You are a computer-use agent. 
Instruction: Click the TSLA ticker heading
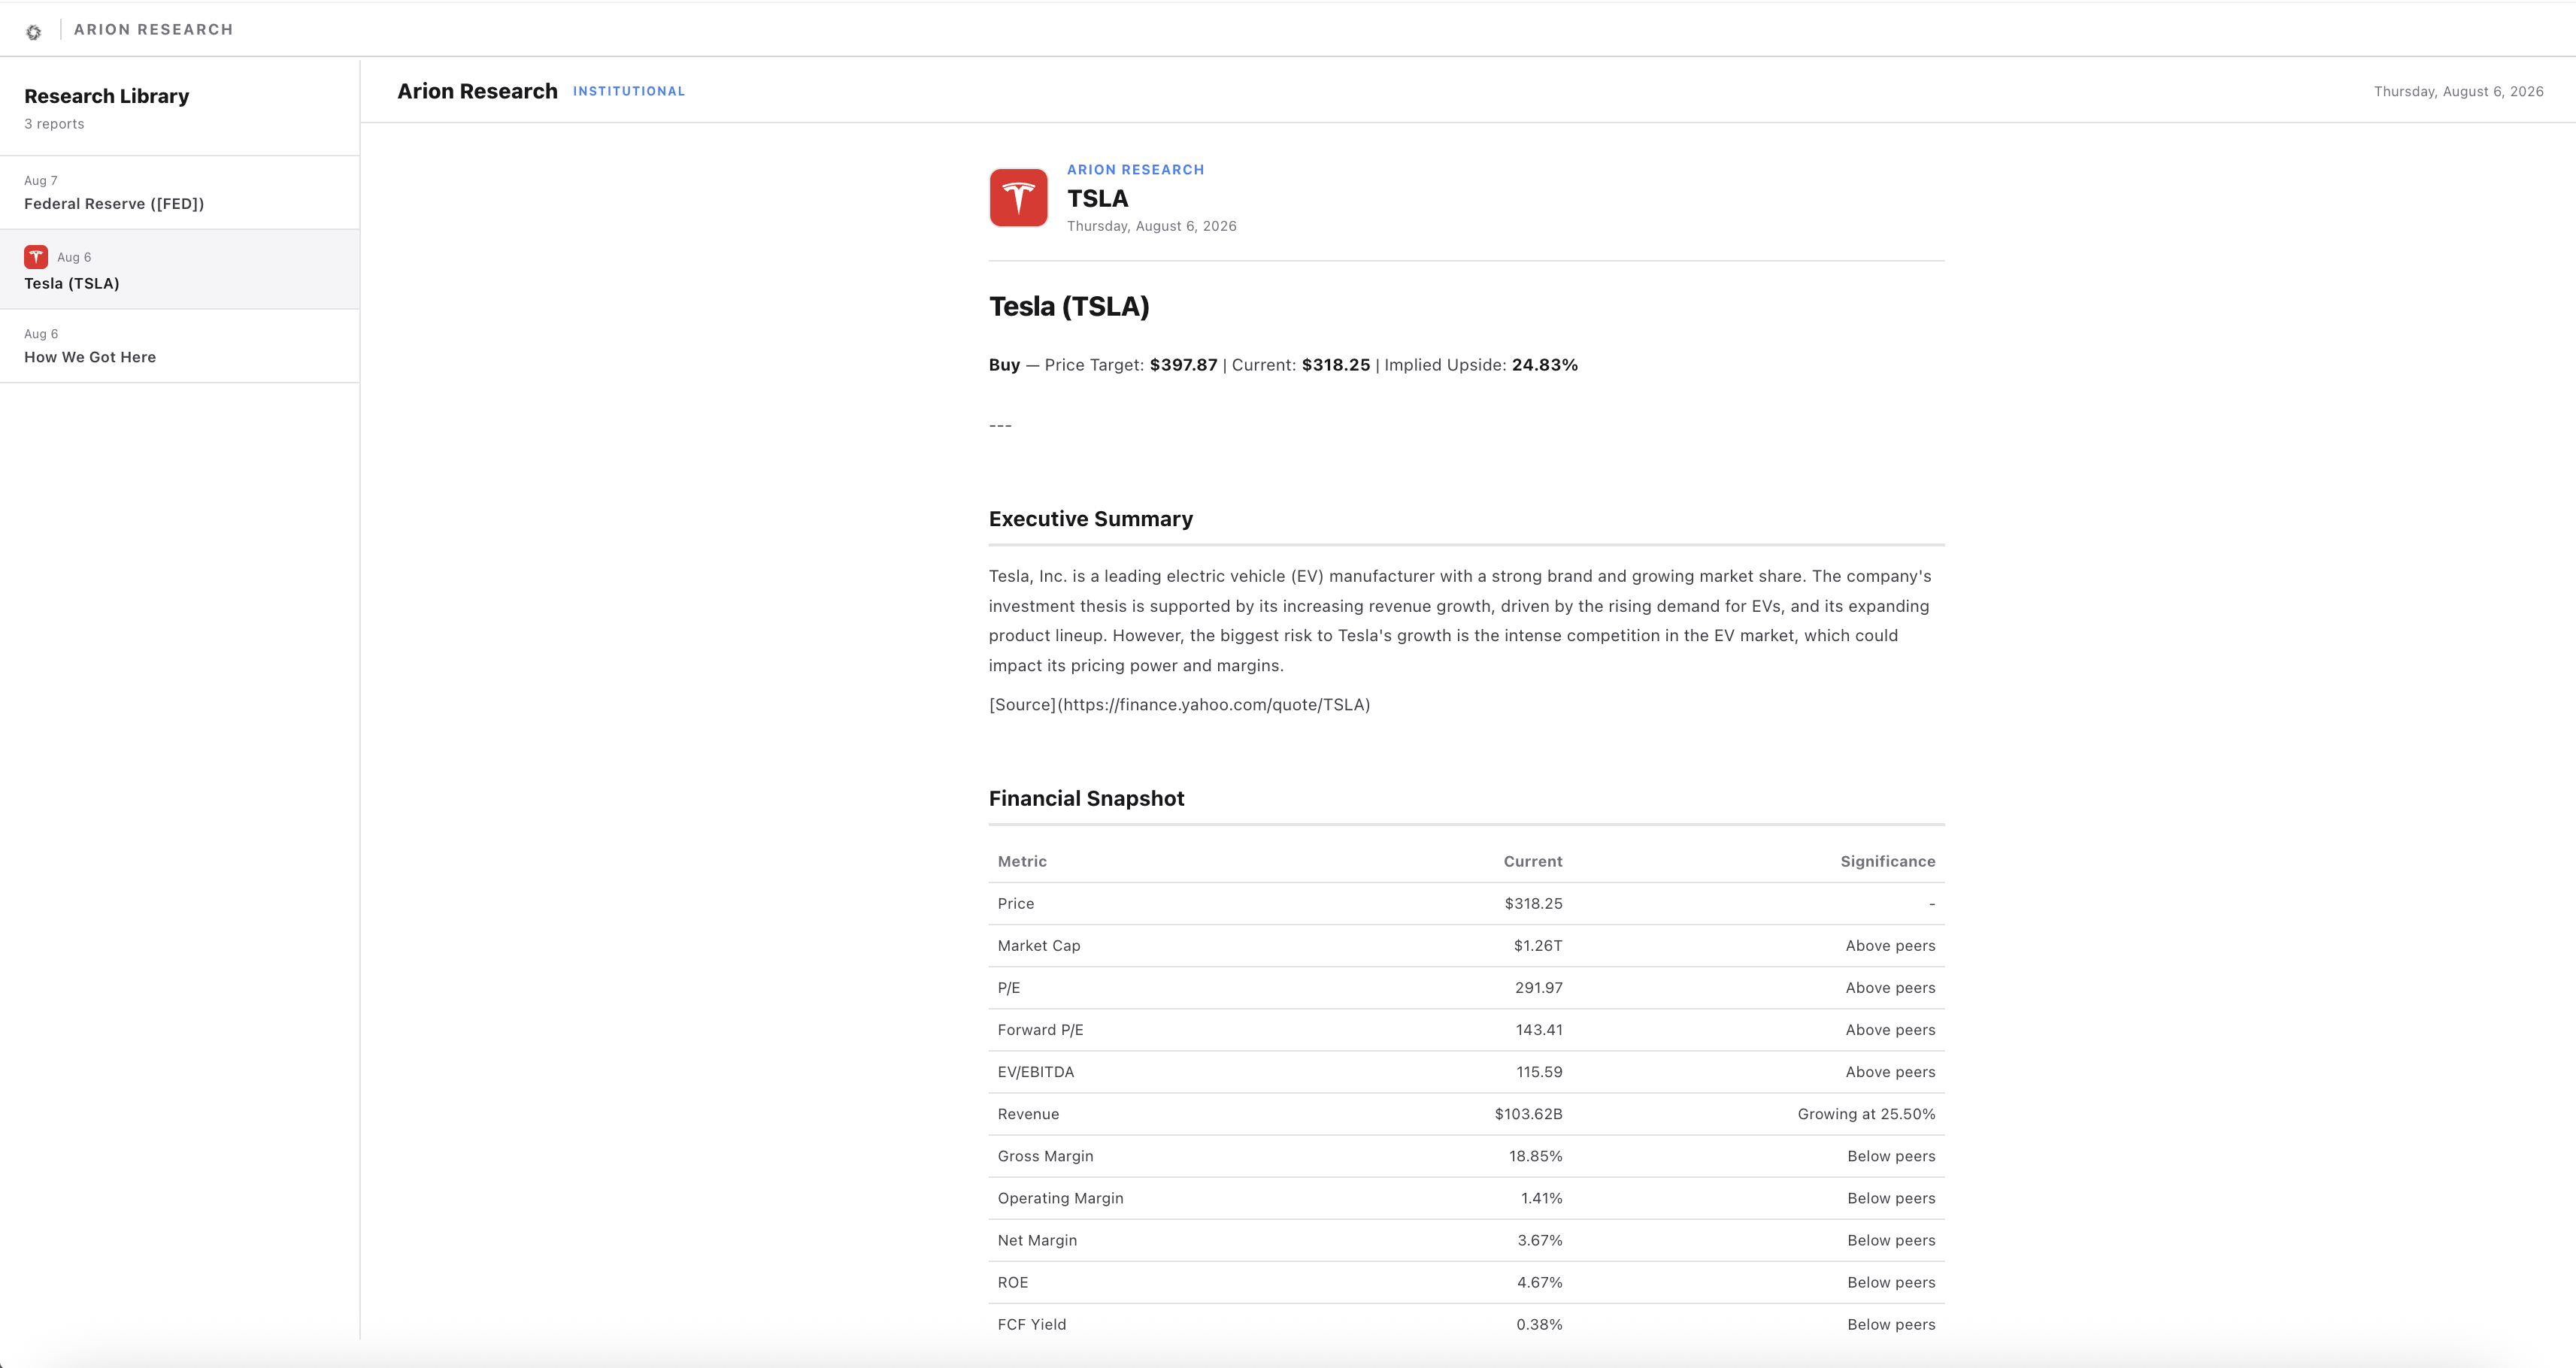pyautogui.click(x=1097, y=199)
